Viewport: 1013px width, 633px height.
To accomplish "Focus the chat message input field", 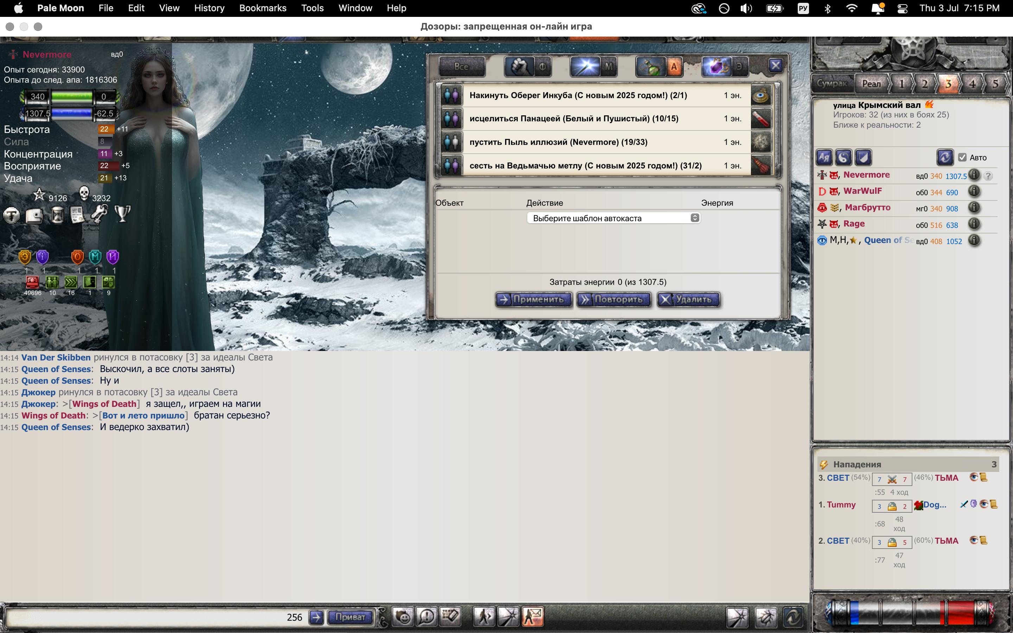I will click(x=145, y=617).
